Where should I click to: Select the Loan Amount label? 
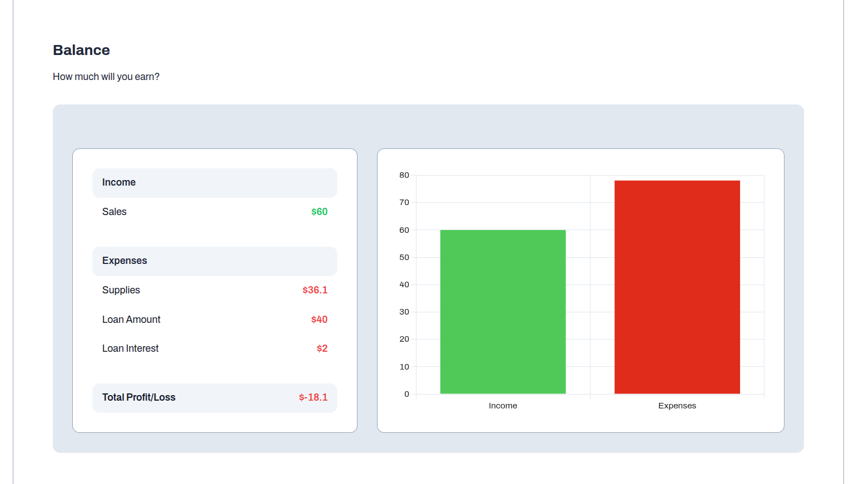131,320
